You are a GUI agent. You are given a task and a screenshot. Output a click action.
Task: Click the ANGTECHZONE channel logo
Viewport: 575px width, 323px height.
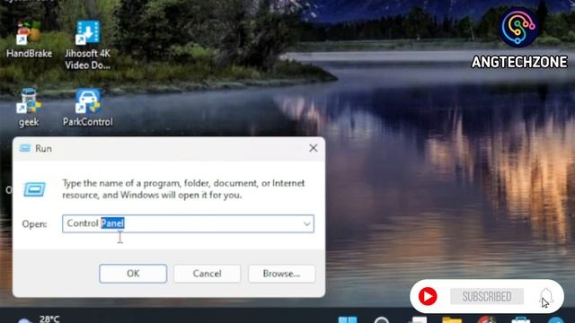point(518,28)
